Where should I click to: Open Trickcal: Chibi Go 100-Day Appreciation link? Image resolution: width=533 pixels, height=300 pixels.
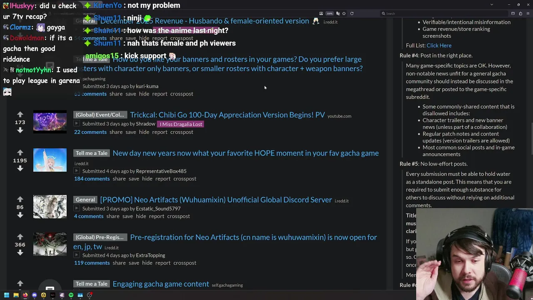tap(227, 115)
